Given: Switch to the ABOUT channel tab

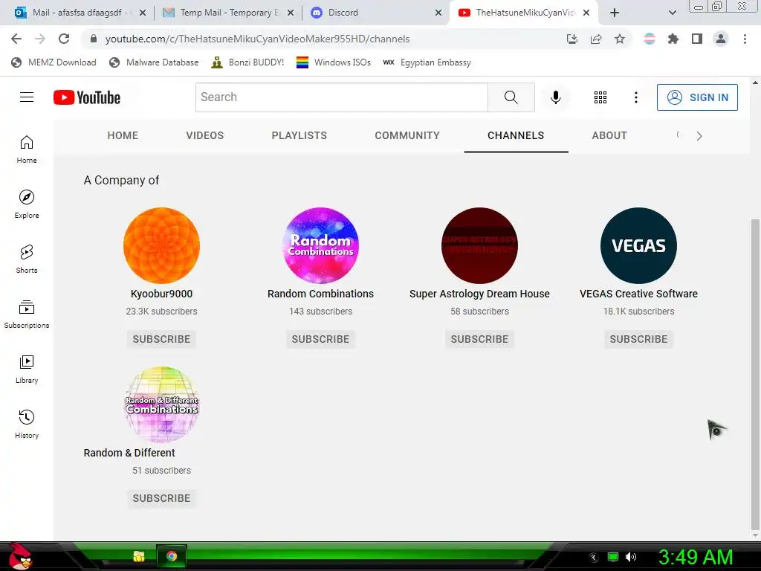Looking at the screenshot, I should [x=609, y=135].
